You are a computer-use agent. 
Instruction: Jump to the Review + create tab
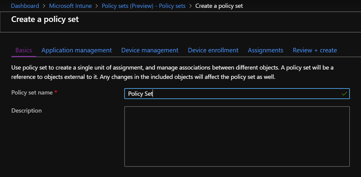tap(315, 50)
